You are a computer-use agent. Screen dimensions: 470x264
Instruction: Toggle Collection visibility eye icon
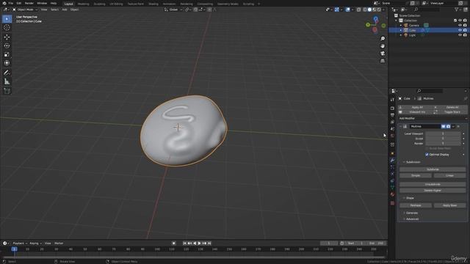click(460, 21)
